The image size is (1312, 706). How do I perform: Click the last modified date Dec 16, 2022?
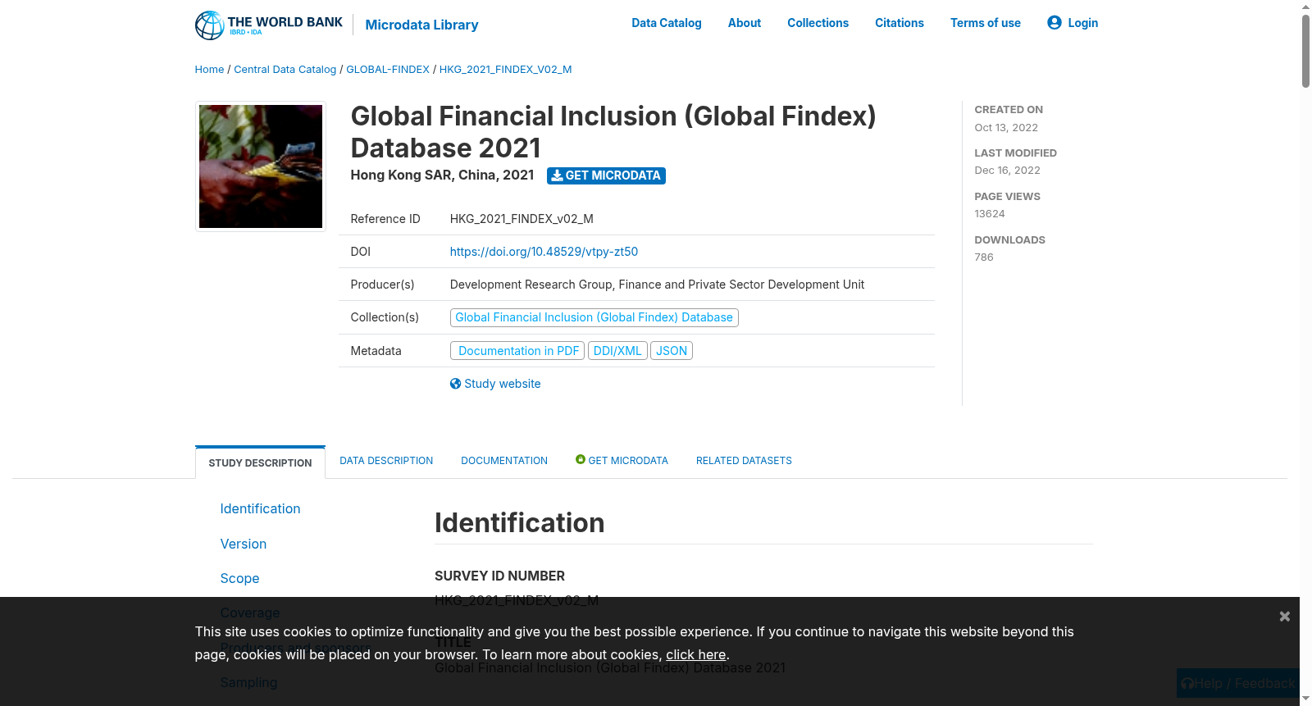point(1007,171)
